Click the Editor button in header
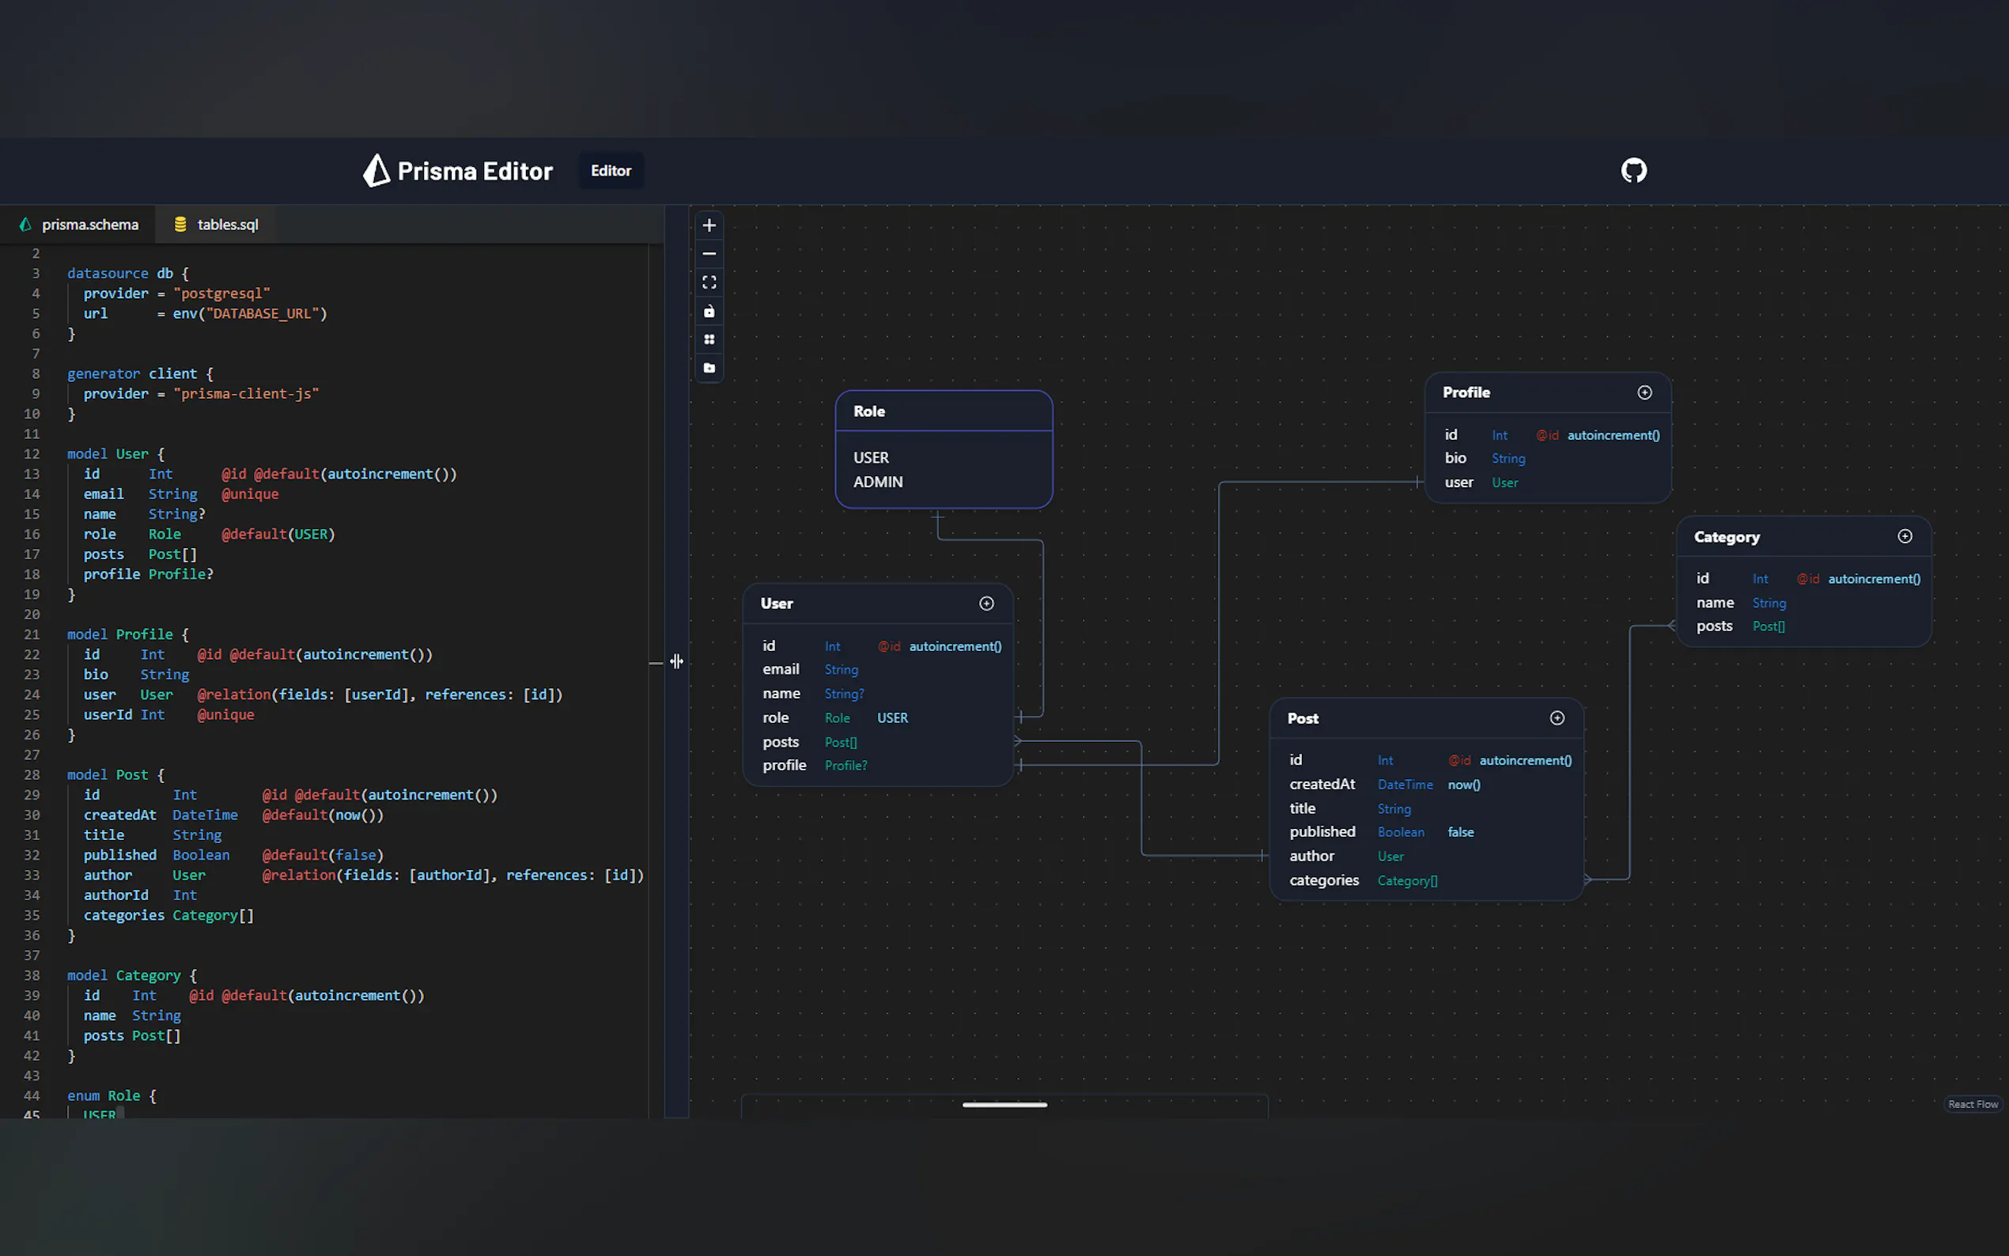Screen dimensions: 2009x1256 (611, 170)
